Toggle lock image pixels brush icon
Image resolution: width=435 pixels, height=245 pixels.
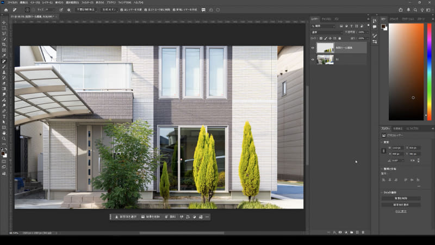pyautogui.click(x=326, y=38)
